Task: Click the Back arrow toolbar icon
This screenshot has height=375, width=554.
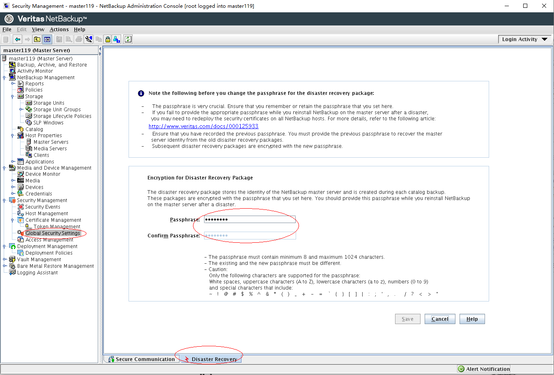Action: [17, 39]
